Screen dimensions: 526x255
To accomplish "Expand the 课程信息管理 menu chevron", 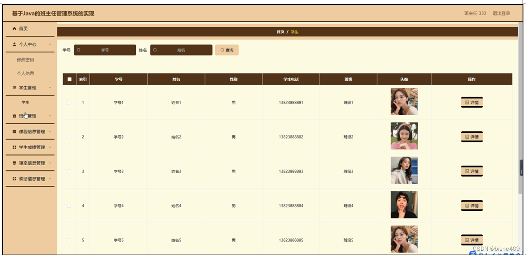I will (x=50, y=132).
